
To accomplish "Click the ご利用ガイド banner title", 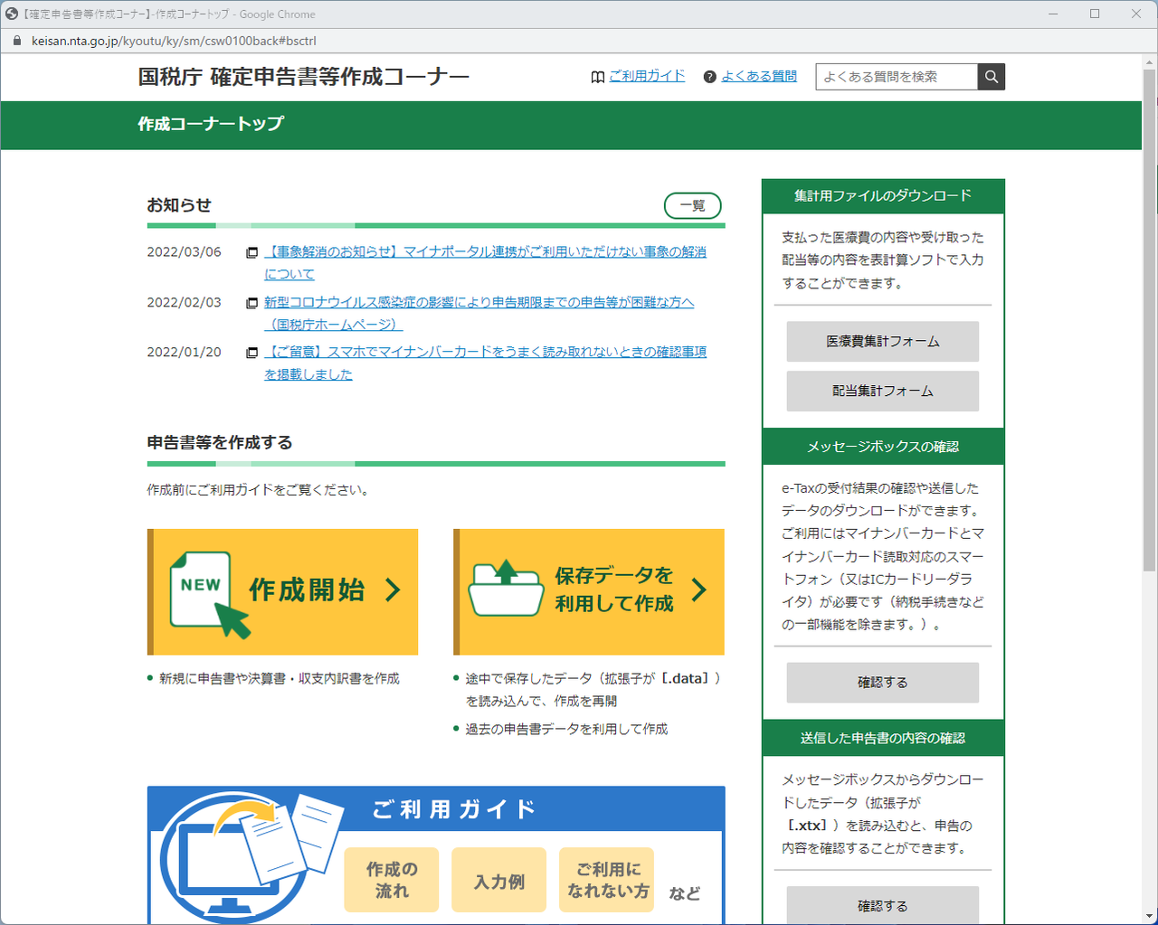I will point(454,809).
